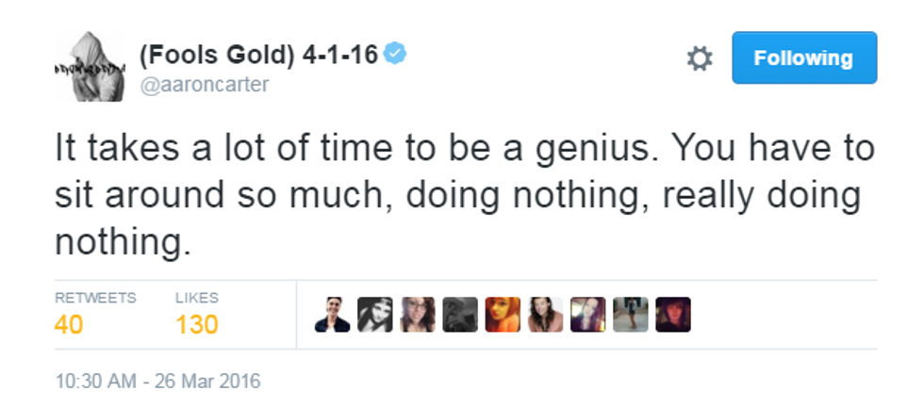Open the first liker avatar on white background
The height and width of the screenshot is (407, 924).
[333, 315]
